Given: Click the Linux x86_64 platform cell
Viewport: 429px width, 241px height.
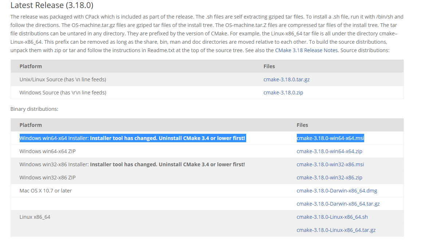Looking at the screenshot, I should [35, 217].
